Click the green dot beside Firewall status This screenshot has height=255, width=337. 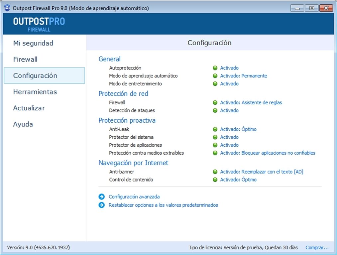[215, 102]
